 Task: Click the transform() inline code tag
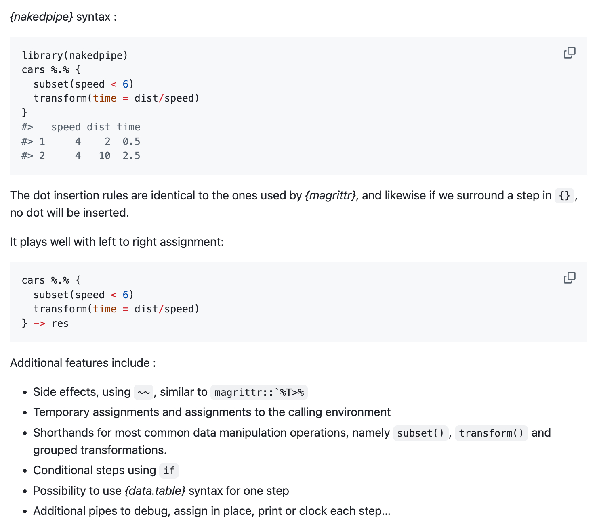pos(491,433)
